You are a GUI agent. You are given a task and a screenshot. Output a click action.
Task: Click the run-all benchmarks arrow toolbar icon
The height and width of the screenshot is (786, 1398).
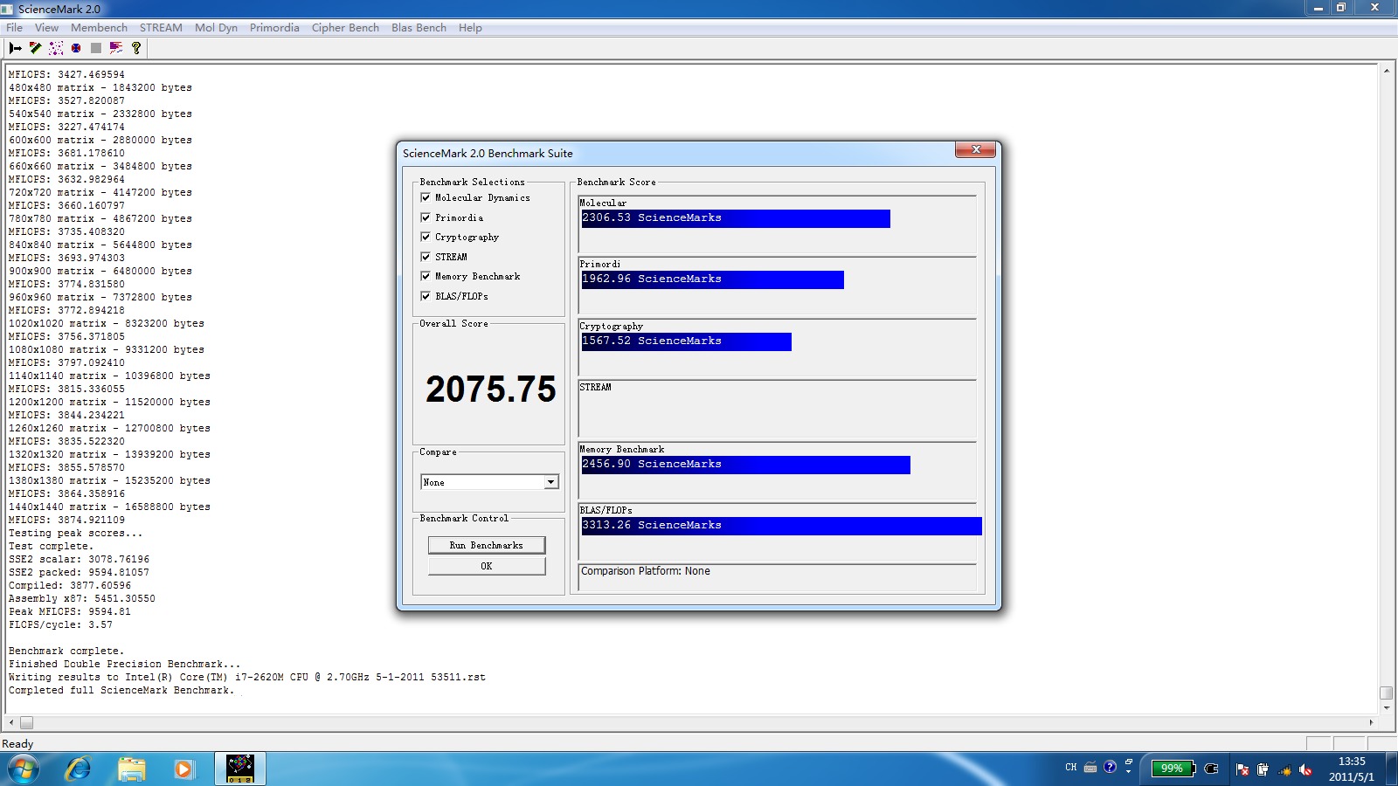[15, 48]
